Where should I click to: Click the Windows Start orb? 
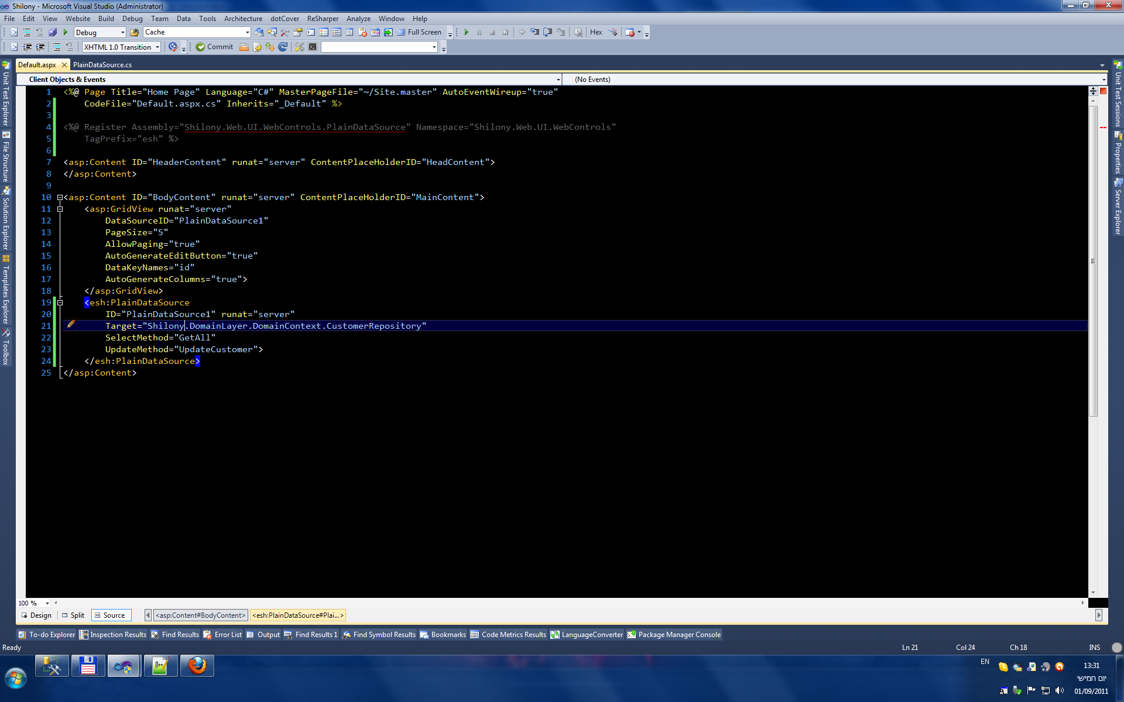tap(16, 677)
